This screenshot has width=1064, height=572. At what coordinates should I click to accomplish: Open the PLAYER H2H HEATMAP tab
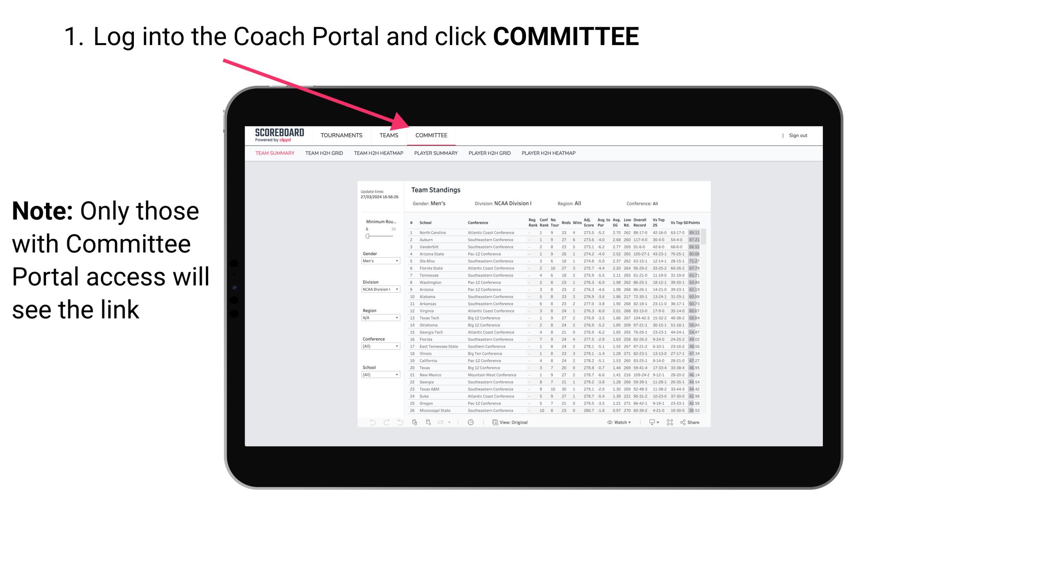coord(550,153)
